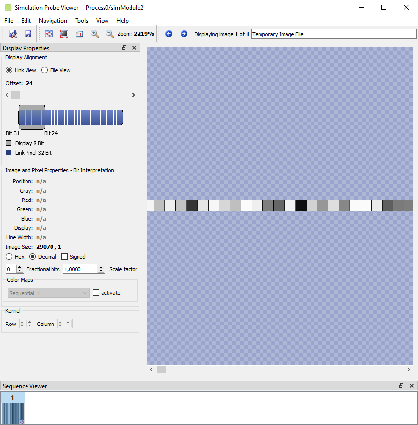Viewport: 418px width, 425px height.
Task: Click the Fractional bits input field
Action: [x=11, y=269]
